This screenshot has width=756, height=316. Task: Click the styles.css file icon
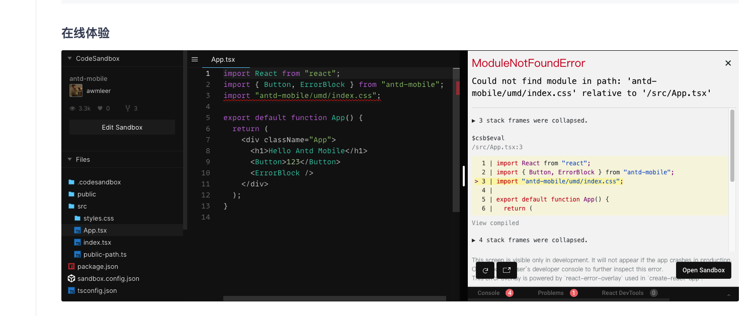[77, 218]
